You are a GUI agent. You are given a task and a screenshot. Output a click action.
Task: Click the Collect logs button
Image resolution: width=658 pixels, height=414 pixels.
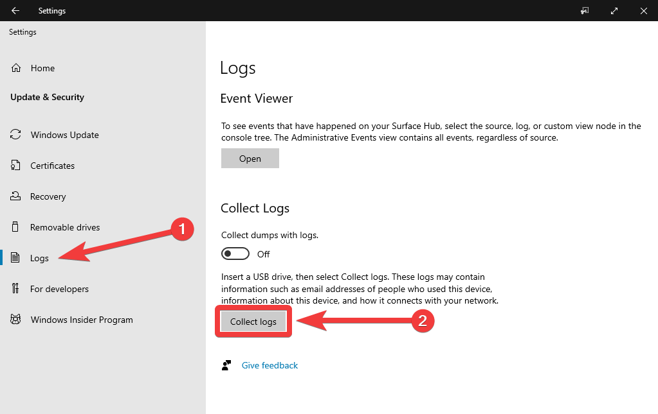coord(253,322)
